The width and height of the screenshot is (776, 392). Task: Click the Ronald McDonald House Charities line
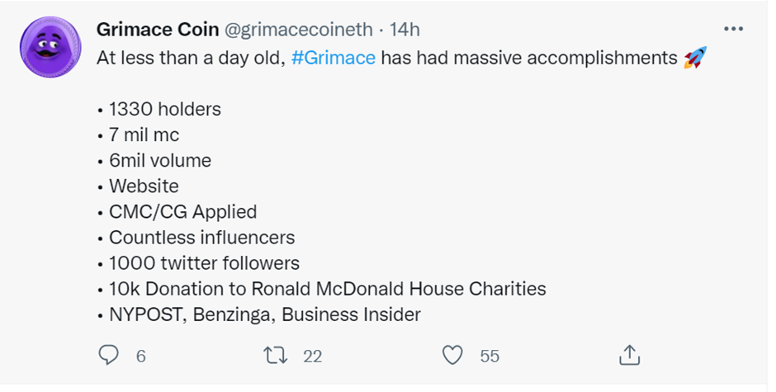pyautogui.click(x=322, y=289)
